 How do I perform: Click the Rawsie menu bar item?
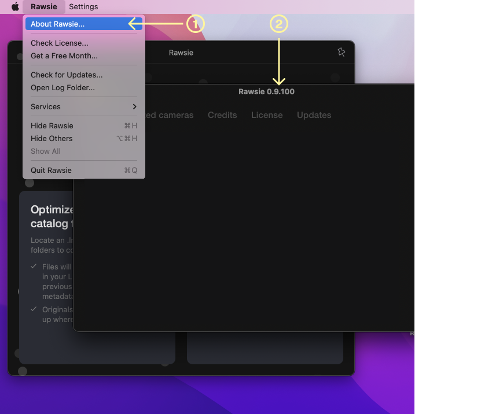tap(44, 6)
